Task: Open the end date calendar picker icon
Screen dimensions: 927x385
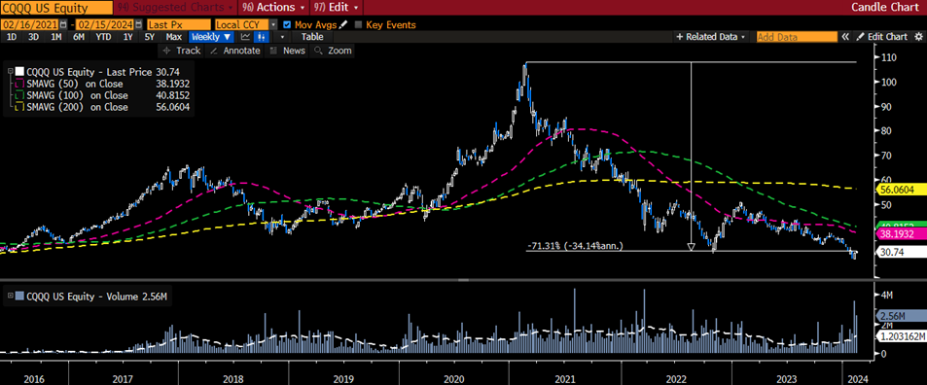Action: click(138, 25)
